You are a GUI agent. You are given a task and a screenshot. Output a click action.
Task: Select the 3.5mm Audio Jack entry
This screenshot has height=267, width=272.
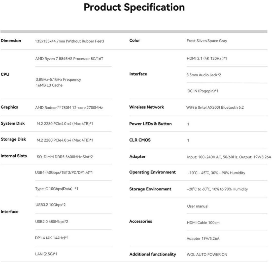(204, 75)
